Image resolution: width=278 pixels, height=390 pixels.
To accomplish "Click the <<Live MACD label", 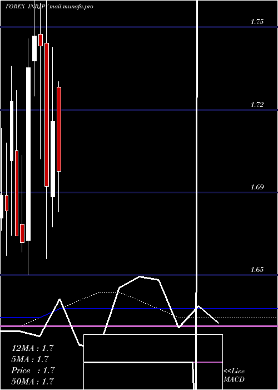I will point(234,375).
